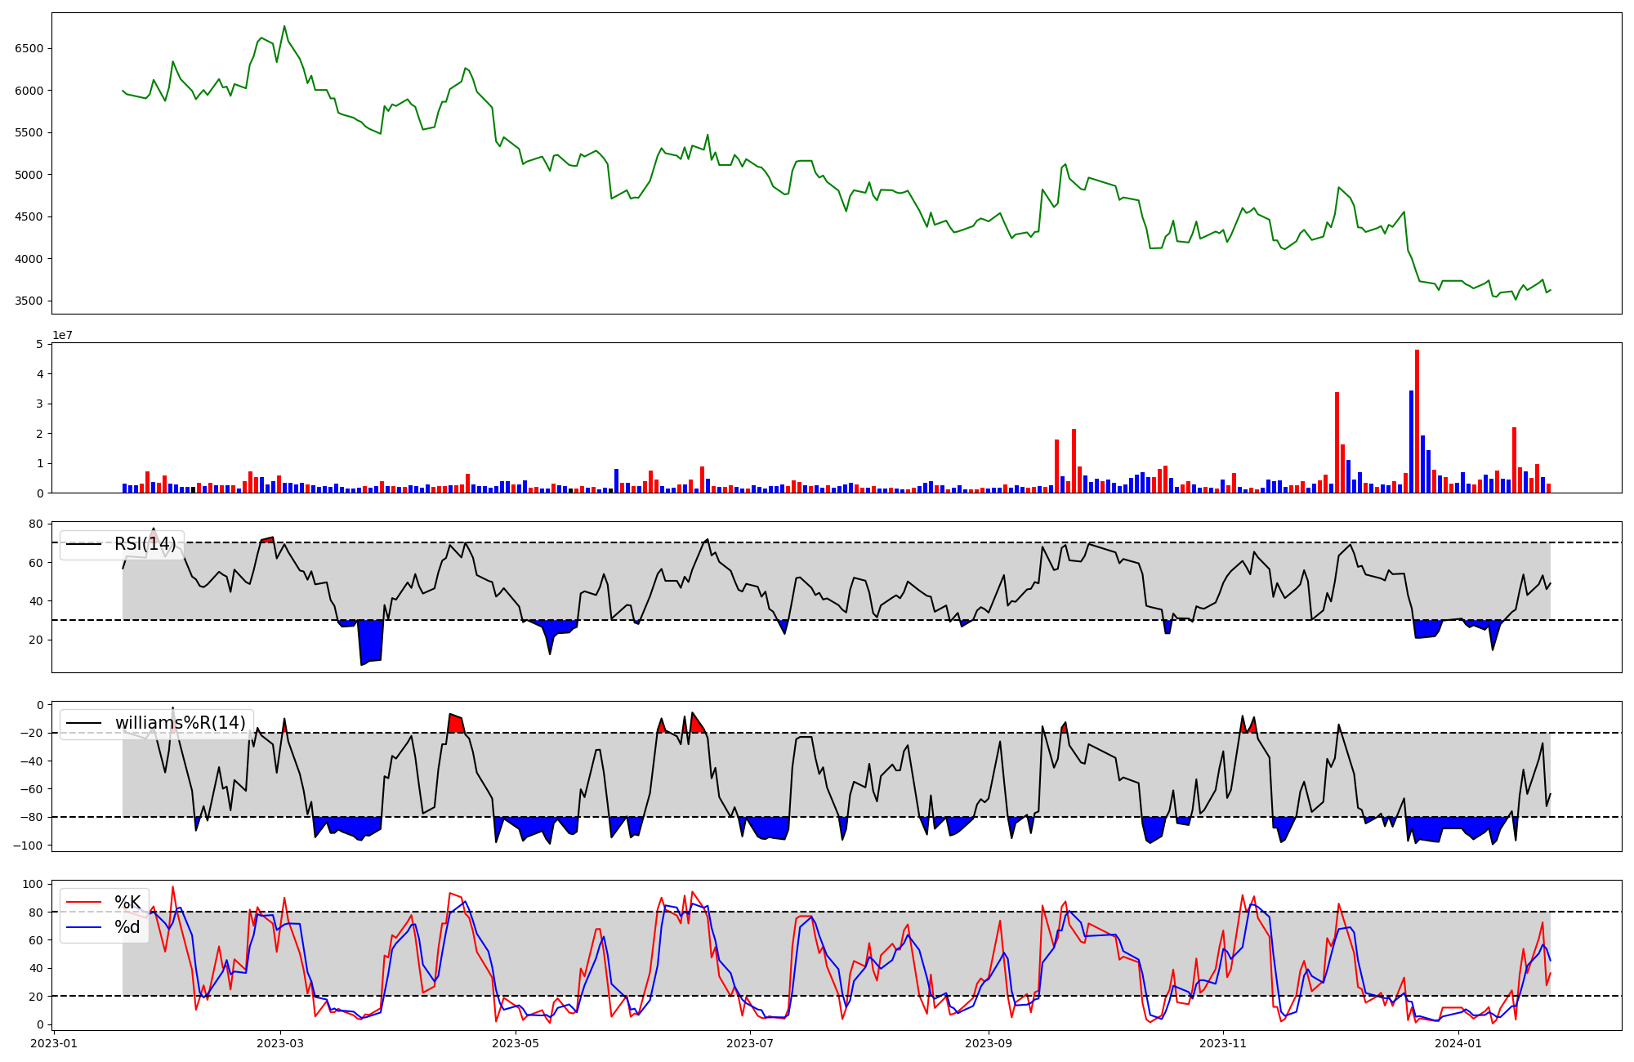Click the -100 tick on Williams axis
This screenshot has height=1062, width=1634.
(28, 845)
